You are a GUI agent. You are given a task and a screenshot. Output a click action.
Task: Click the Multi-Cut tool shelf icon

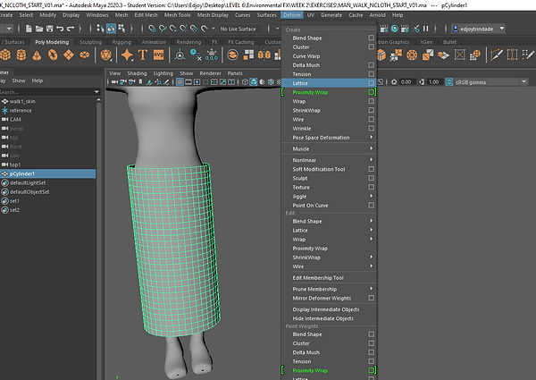coord(497,55)
